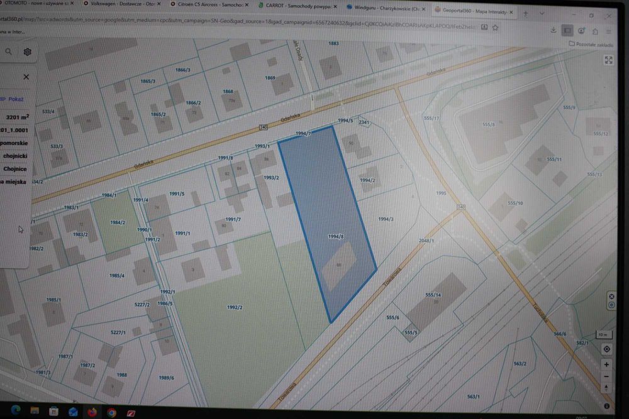629x419 pixels.
Task: Click parcel label 1868 on the map
Action: [228, 91]
